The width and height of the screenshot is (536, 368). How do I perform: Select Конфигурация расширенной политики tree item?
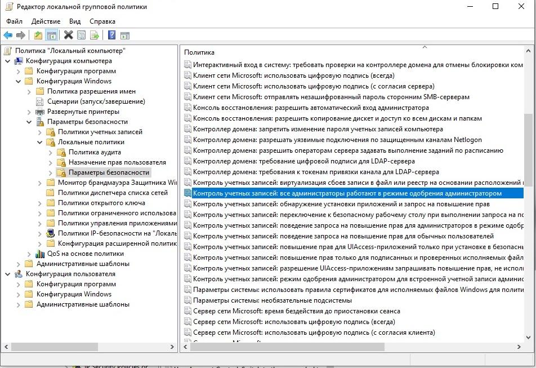click(117, 243)
